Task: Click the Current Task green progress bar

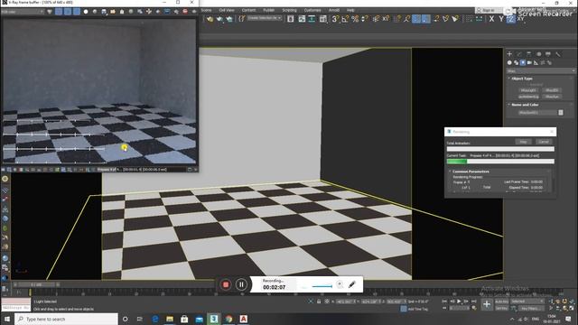Action: [500, 162]
